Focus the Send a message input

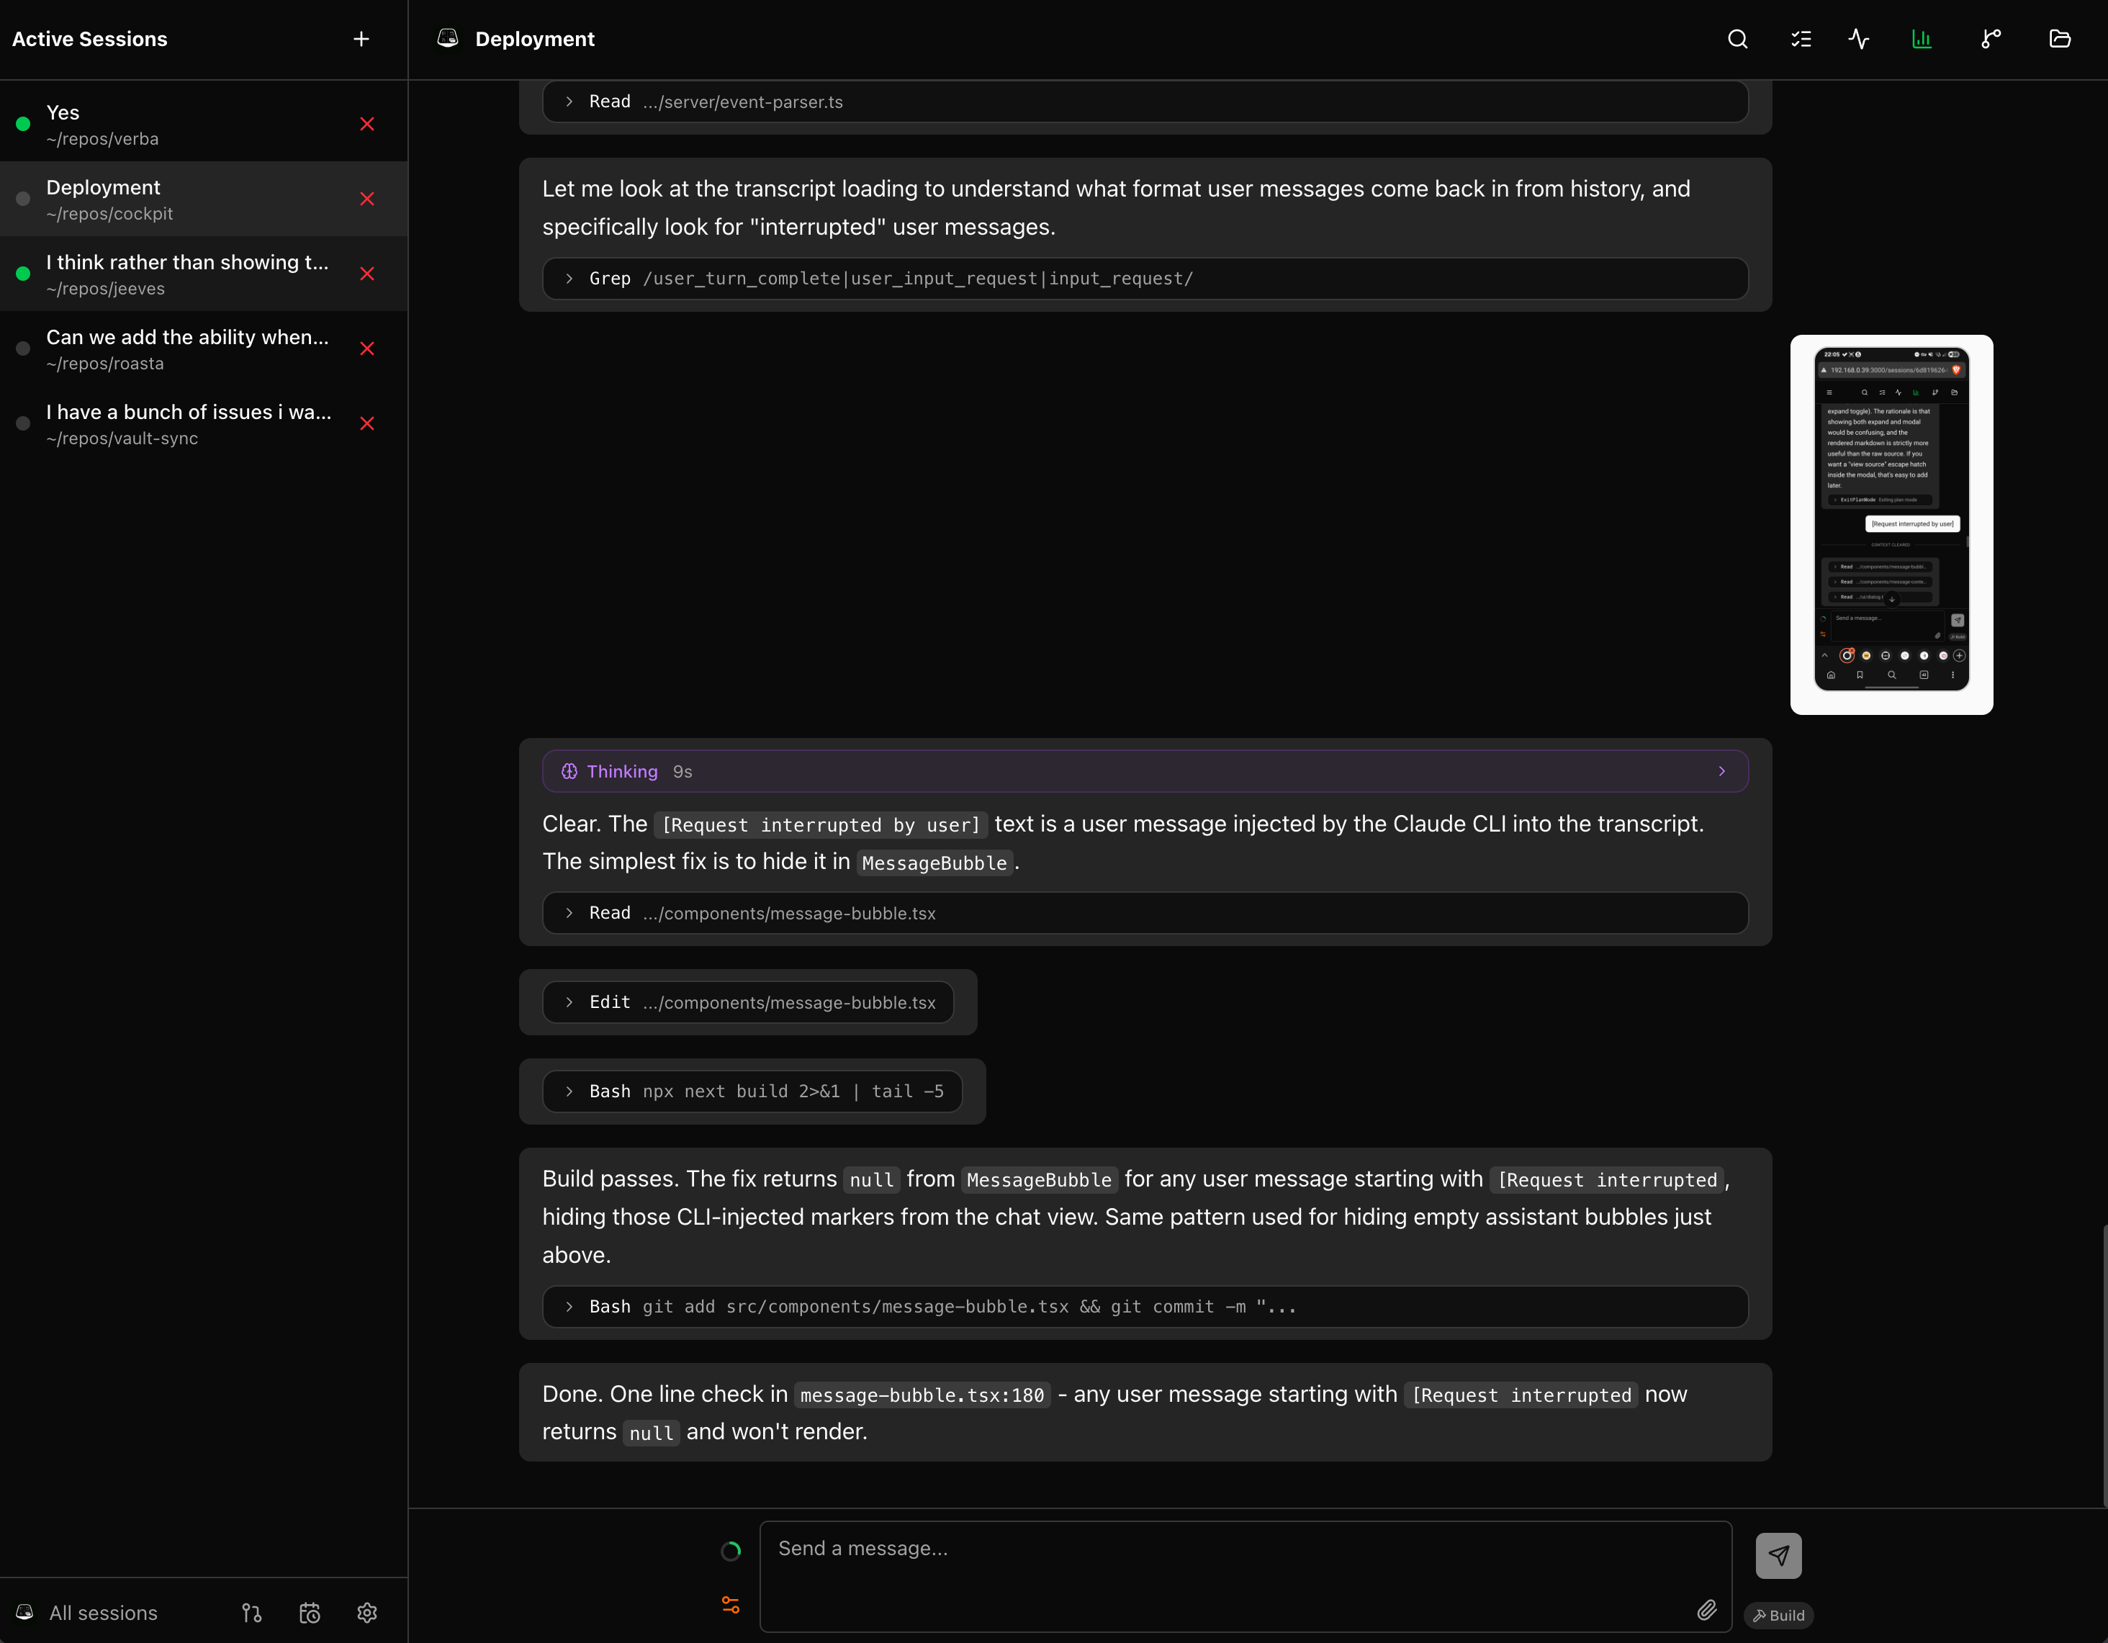tap(1245, 1576)
